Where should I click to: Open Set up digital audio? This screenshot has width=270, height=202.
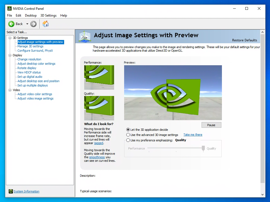click(x=30, y=77)
